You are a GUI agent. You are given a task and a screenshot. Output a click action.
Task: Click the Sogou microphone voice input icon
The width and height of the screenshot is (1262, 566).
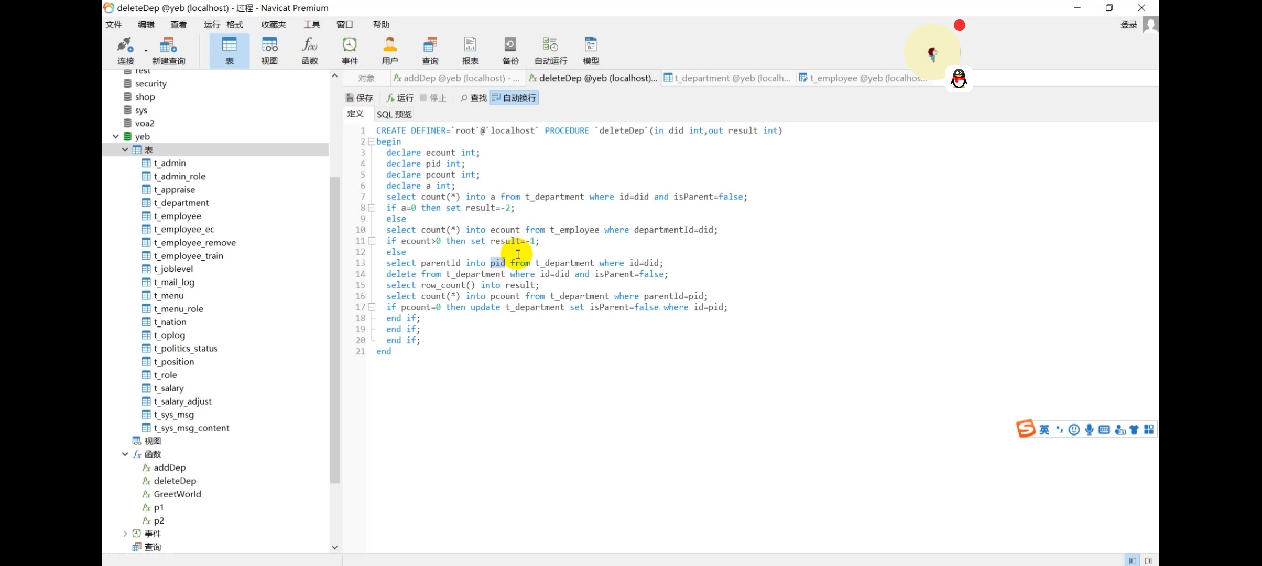click(x=1089, y=430)
